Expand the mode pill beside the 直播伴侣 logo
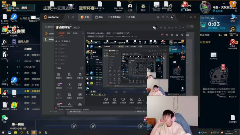The image size is (240, 135). [x=76, y=27]
